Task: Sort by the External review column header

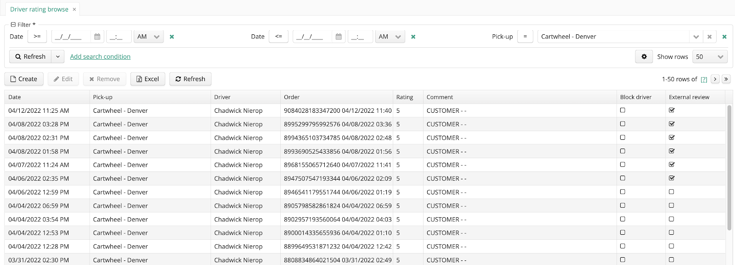Action: coord(695,97)
